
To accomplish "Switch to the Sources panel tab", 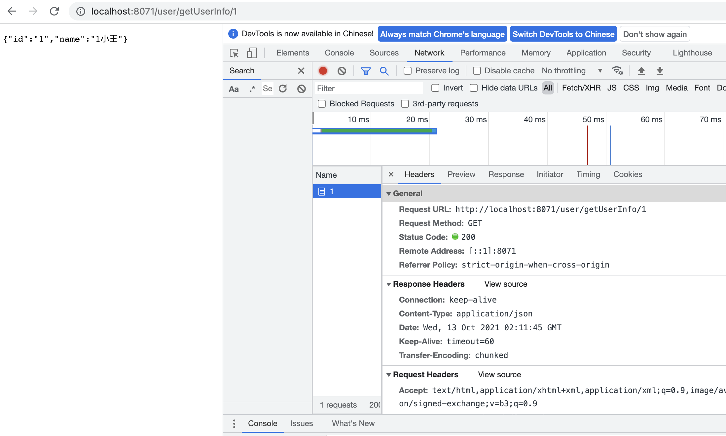I will tap(384, 53).
